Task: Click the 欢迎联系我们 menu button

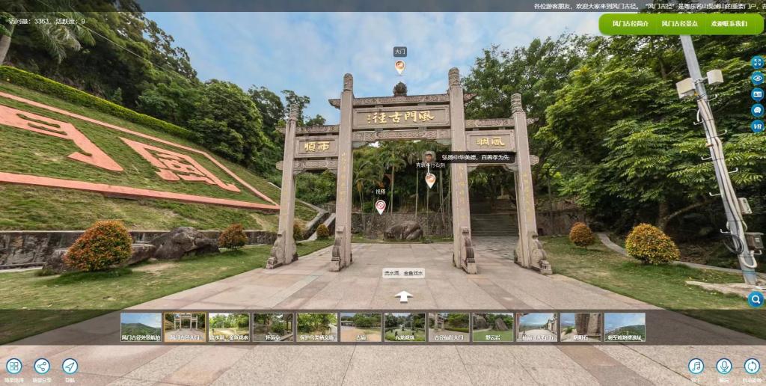Action: pos(729,24)
